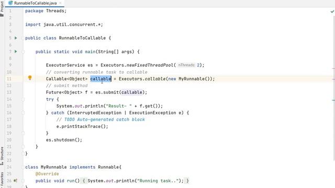Collapse the MyRunnable class fold marker

(x=23, y=167)
